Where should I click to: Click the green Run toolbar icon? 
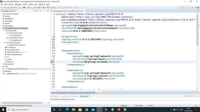click(39, 7)
